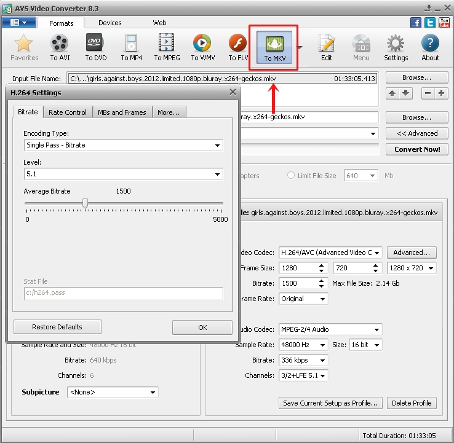The height and width of the screenshot is (443, 454).
Task: Choose the To MPEG format icon
Action: coord(167,47)
